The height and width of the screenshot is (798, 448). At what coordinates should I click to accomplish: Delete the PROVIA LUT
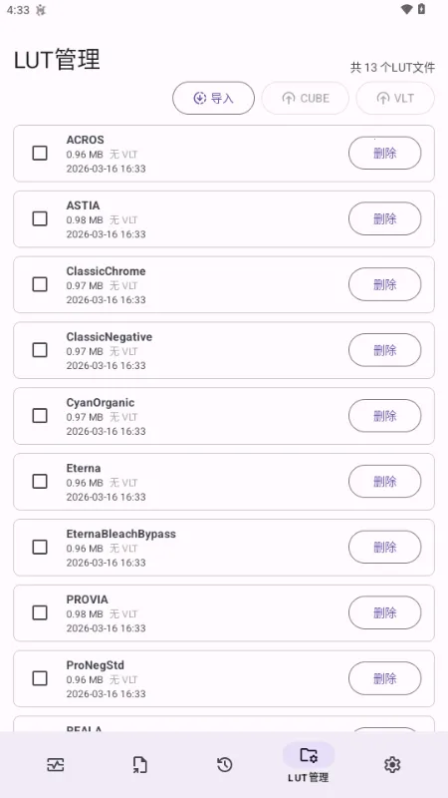click(384, 612)
